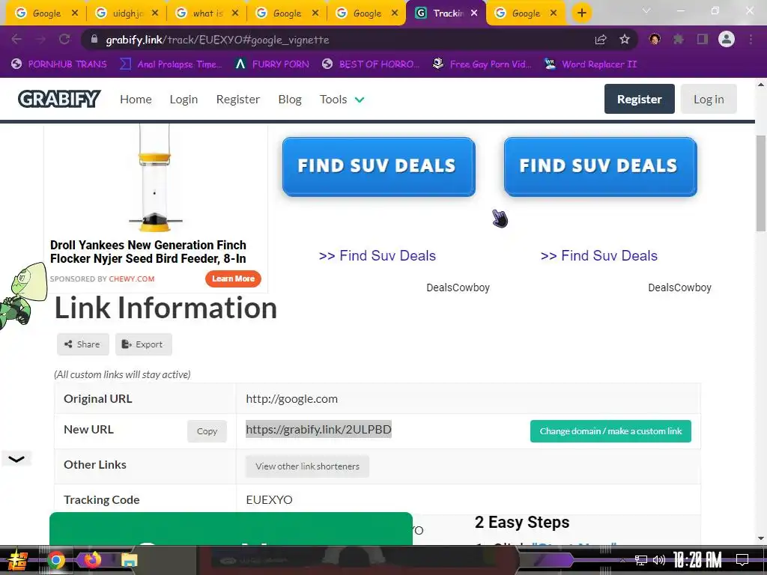The width and height of the screenshot is (767, 575).
Task: Open the Chrome profile avatar
Action: 727,39
